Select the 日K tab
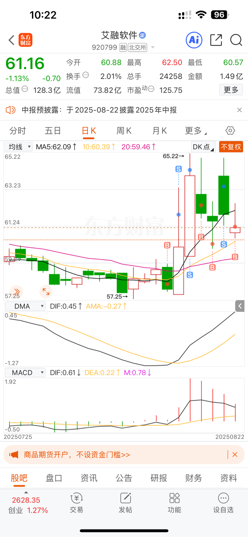 (89, 131)
